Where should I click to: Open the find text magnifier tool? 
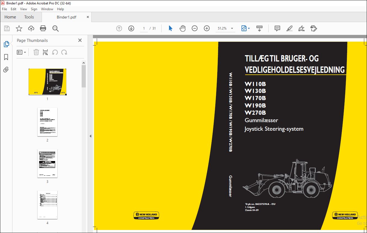point(55,28)
